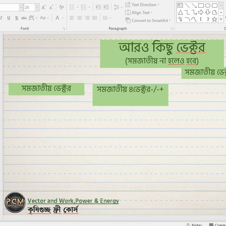This screenshot has width=226, height=226.
Task: Choose the Oval shape
Action: click(x=207, y=5)
